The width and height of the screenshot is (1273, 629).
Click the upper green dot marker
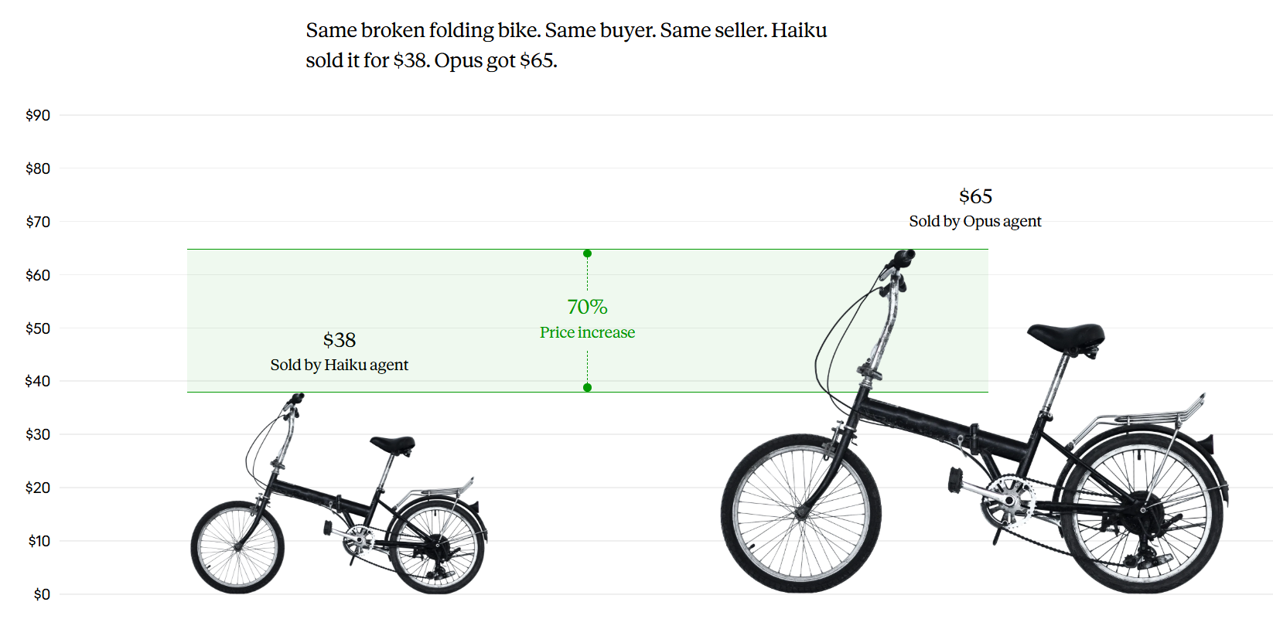(588, 253)
